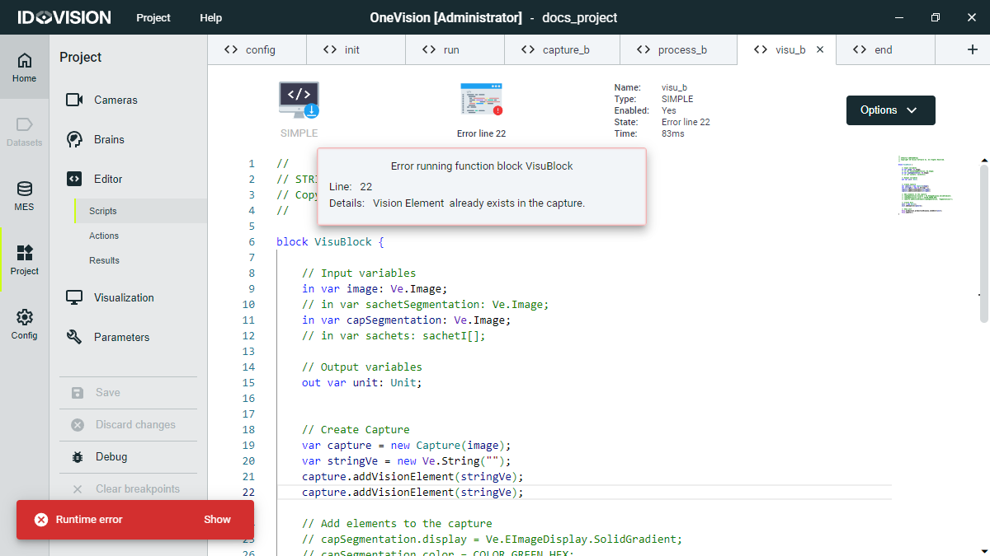Switch to the capture_b tab
The height and width of the screenshot is (556, 990).
562,49
